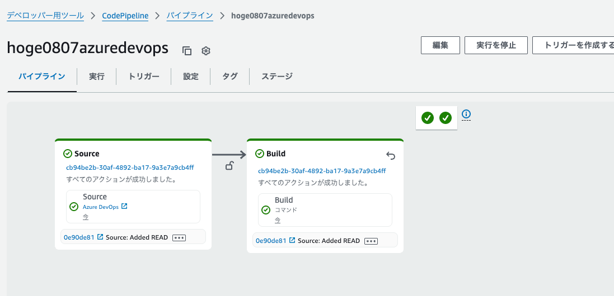Click 今 timestamp in Build action
614x296 pixels.
(278, 220)
